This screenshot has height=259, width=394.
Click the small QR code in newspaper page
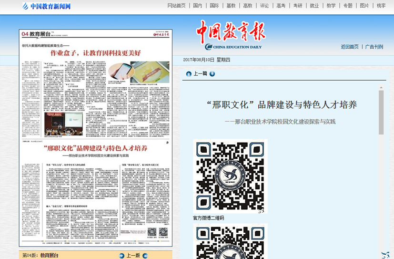(x=152, y=232)
